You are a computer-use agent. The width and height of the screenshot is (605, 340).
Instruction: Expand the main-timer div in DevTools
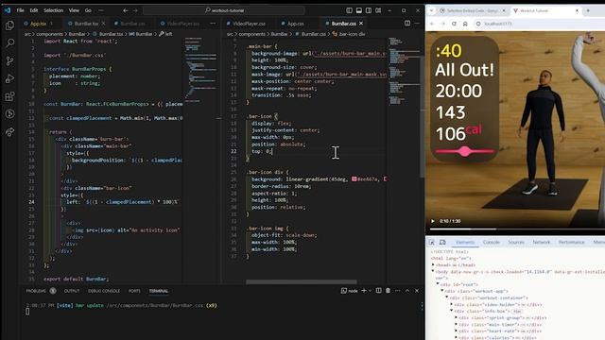click(x=456, y=325)
